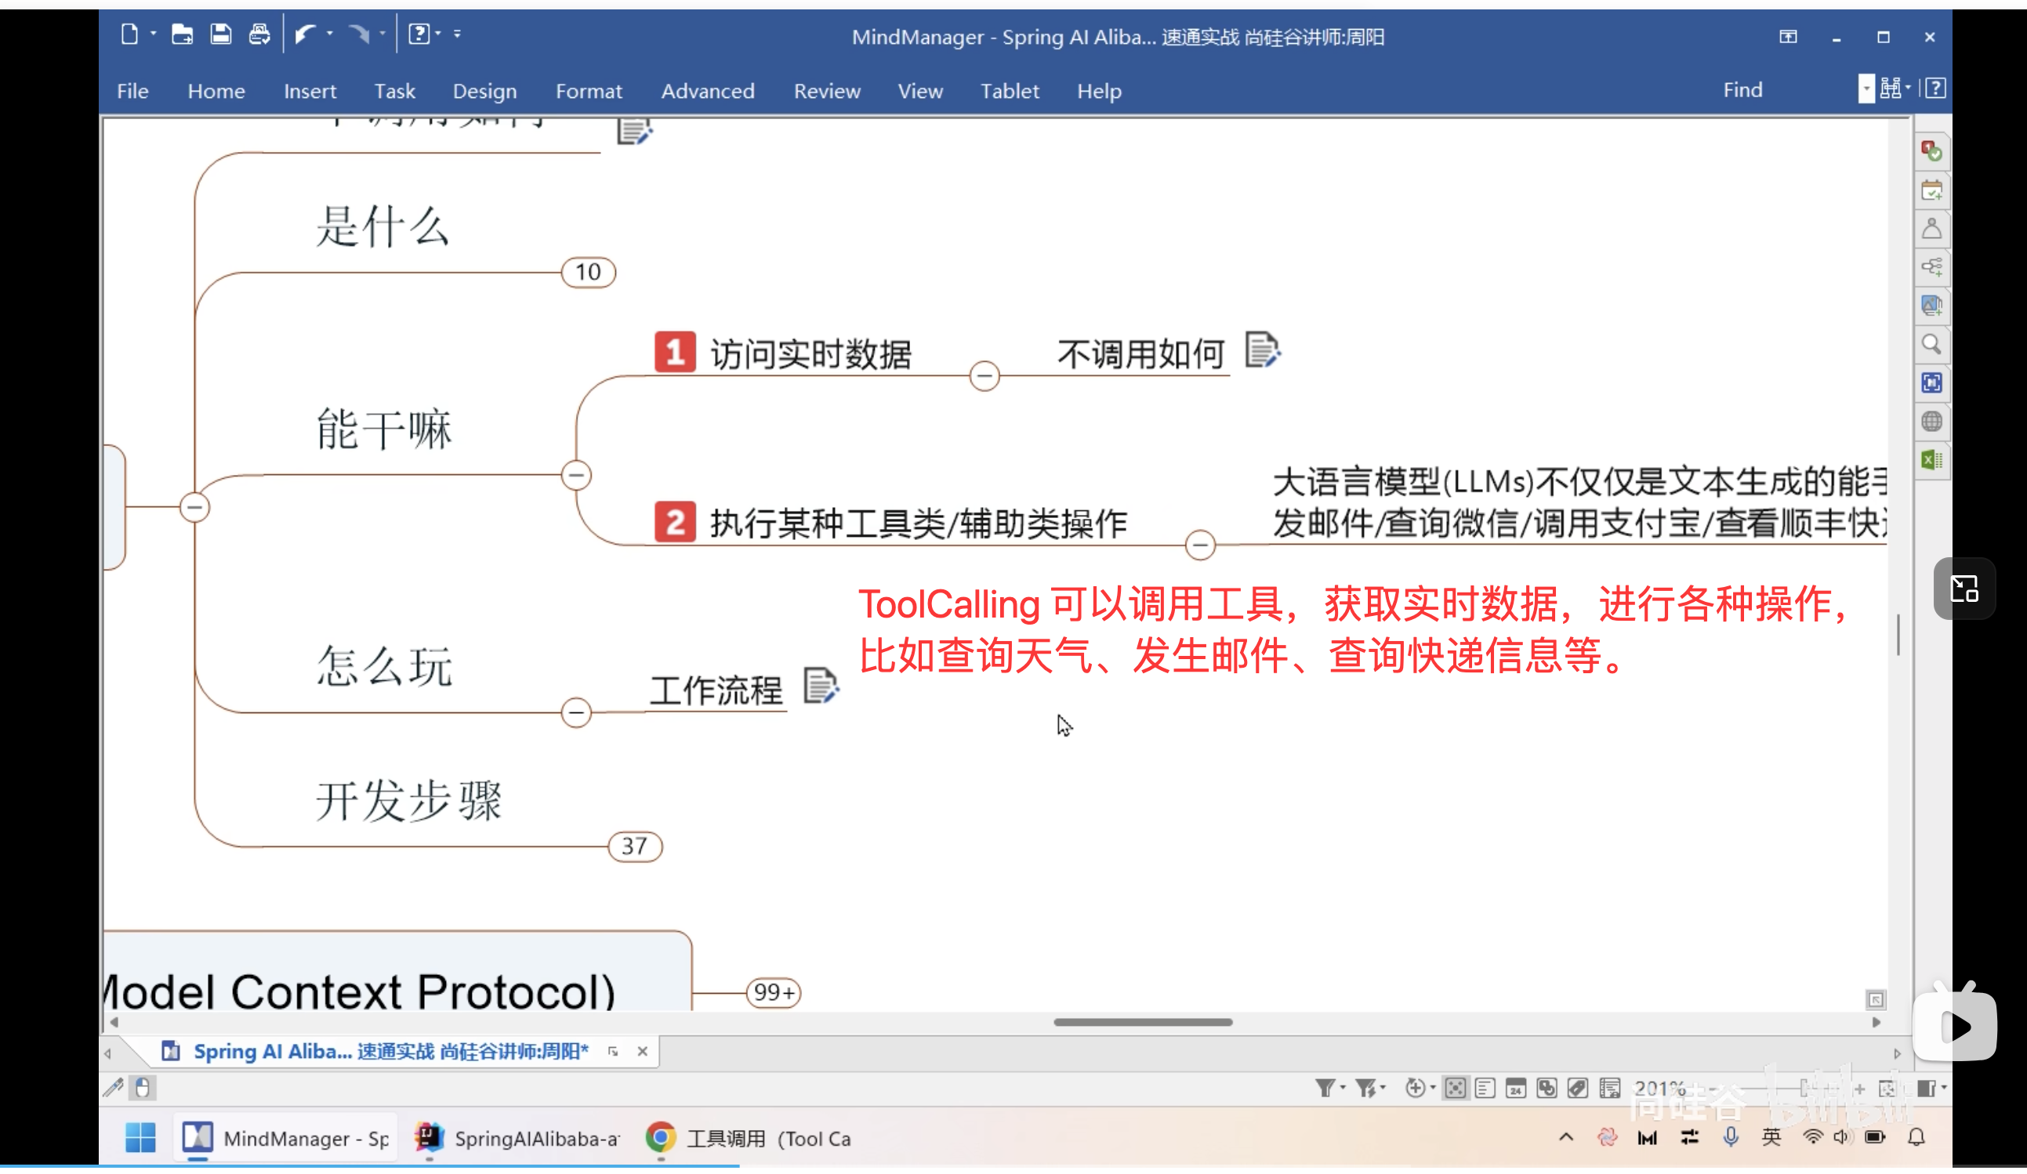Image resolution: width=2027 pixels, height=1174 pixels.
Task: Mute the speaker icon in the system tray
Action: [x=1842, y=1138]
